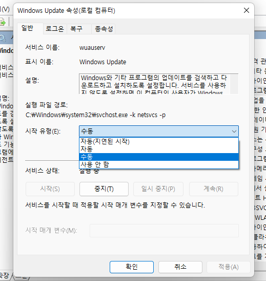Click the 계속(R) button
The width and height of the screenshot is (266, 281).
[214, 189]
